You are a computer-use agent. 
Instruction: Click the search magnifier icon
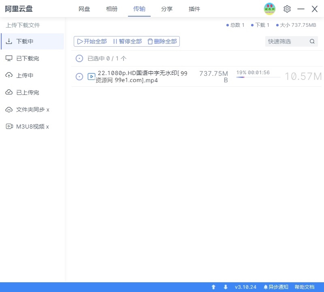[312, 41]
